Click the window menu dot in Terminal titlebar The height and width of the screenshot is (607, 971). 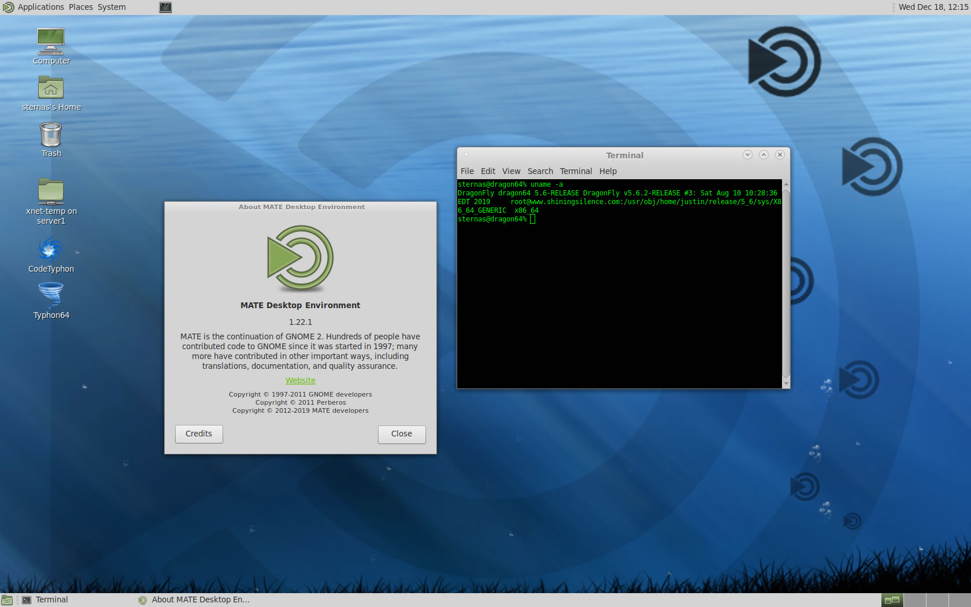[466, 154]
